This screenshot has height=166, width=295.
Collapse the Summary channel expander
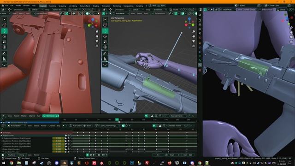pos(1,133)
